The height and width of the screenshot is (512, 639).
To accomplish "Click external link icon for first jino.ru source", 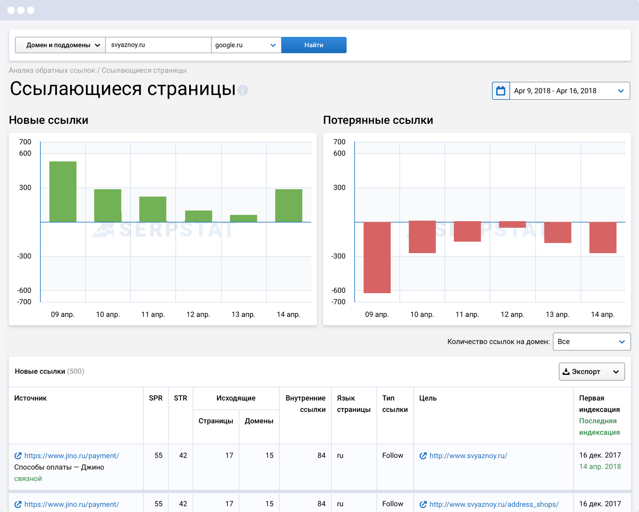I will click(18, 456).
